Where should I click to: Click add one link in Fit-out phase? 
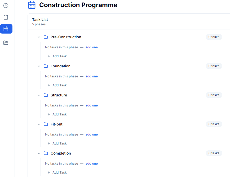point(91,134)
